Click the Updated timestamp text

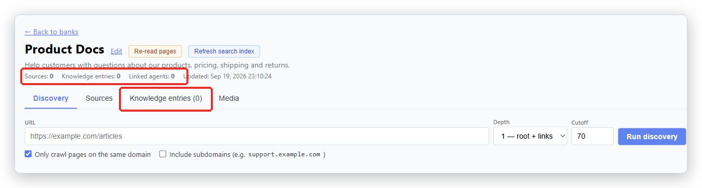227,76
